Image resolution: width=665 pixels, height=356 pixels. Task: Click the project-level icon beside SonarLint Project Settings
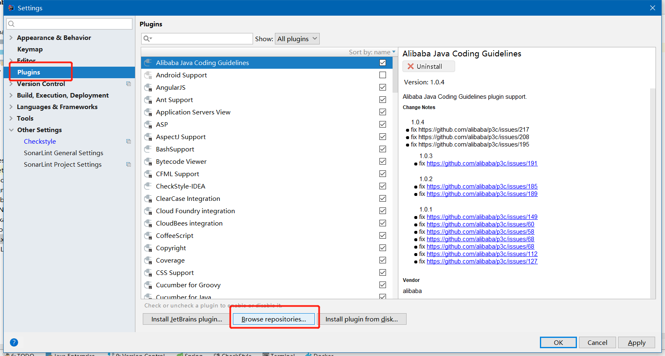click(x=128, y=164)
